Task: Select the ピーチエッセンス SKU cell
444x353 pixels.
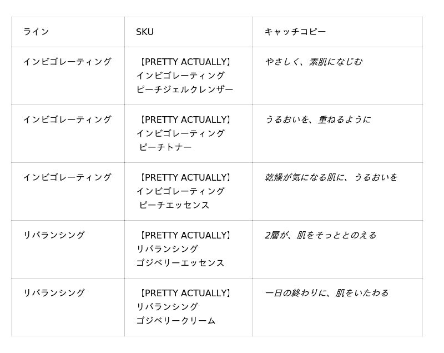Action: point(189,192)
